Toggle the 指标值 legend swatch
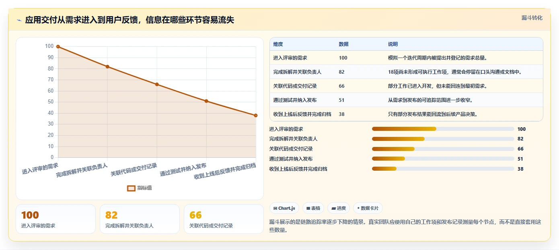The width and height of the screenshot is (559, 250). (x=131, y=188)
